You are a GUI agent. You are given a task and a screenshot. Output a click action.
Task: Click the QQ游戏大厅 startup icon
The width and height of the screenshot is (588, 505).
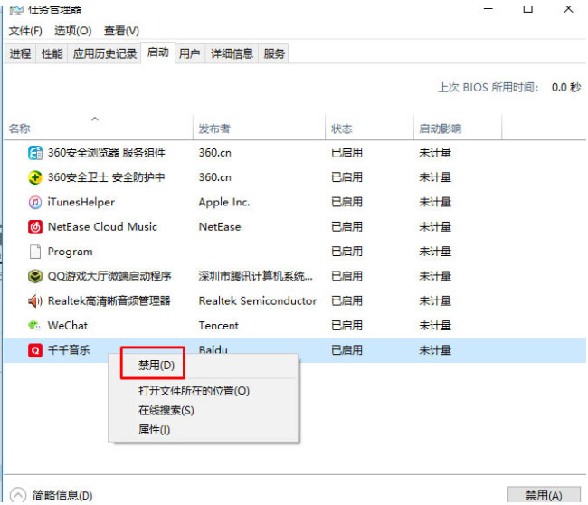pyautogui.click(x=35, y=277)
